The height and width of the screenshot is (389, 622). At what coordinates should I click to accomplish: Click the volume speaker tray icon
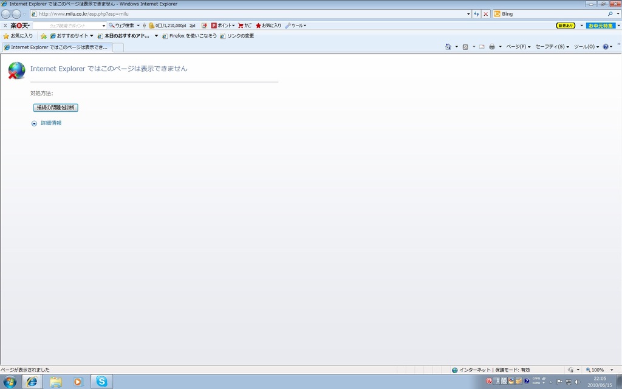tap(576, 382)
